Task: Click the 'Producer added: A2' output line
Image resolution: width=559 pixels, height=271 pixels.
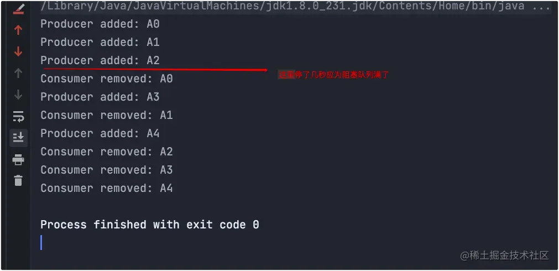Action: (x=100, y=61)
